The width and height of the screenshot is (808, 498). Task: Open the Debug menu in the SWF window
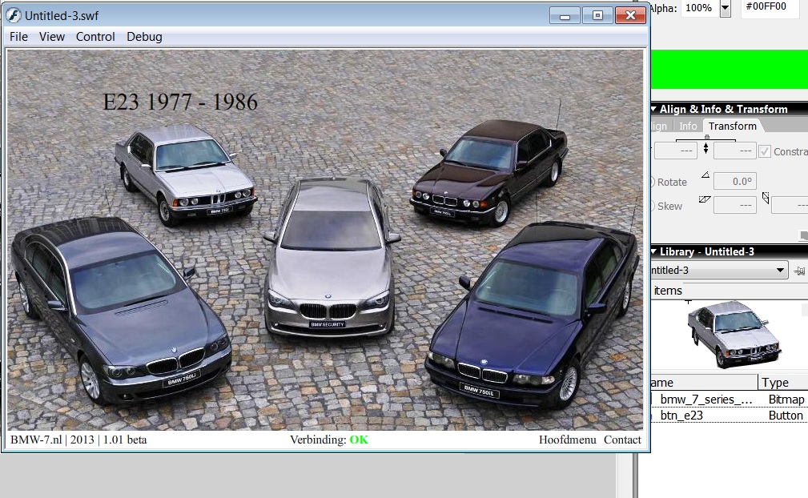click(x=144, y=37)
